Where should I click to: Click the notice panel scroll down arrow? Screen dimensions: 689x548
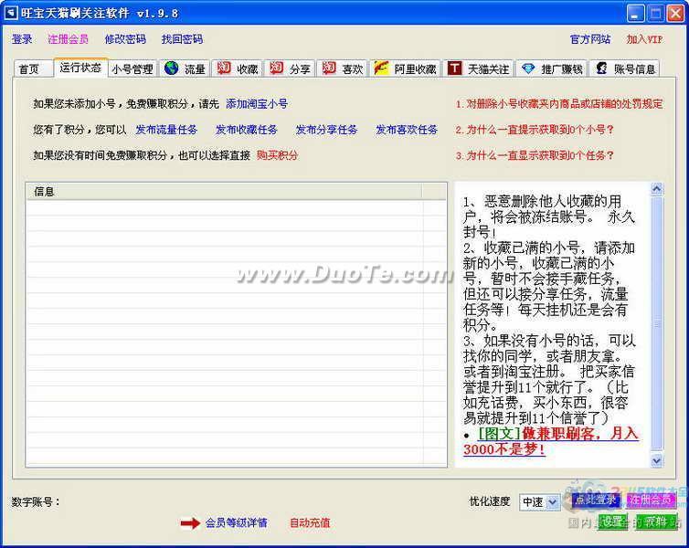[x=657, y=460]
